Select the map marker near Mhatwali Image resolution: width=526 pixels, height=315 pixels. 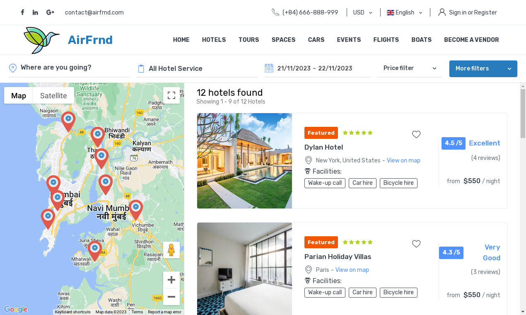click(95, 251)
